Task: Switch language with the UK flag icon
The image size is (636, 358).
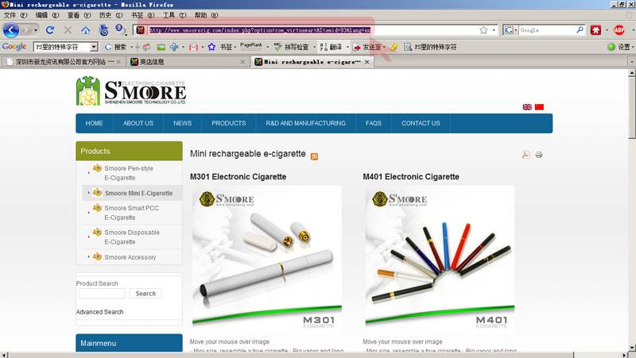Action: coord(527,106)
